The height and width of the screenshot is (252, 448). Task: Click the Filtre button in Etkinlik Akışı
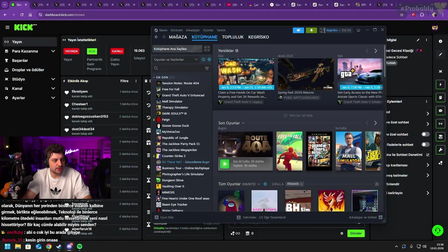pyautogui.click(x=124, y=81)
